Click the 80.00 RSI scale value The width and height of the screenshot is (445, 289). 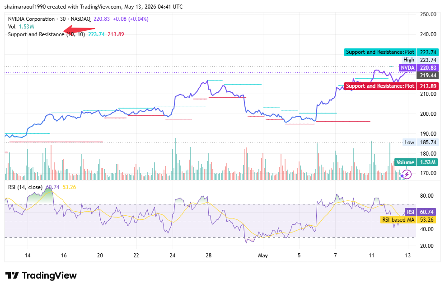point(426,196)
